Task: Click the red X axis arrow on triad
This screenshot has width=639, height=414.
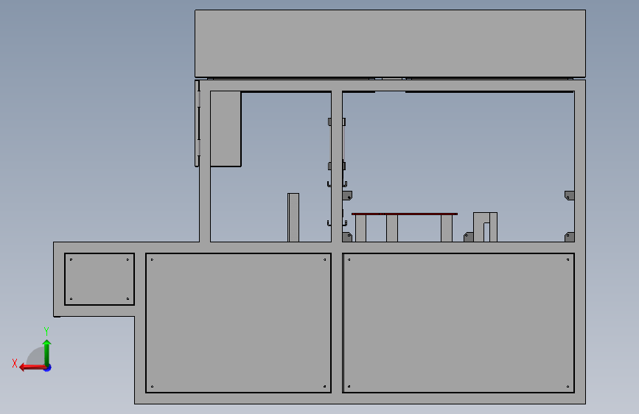Action: point(32,368)
